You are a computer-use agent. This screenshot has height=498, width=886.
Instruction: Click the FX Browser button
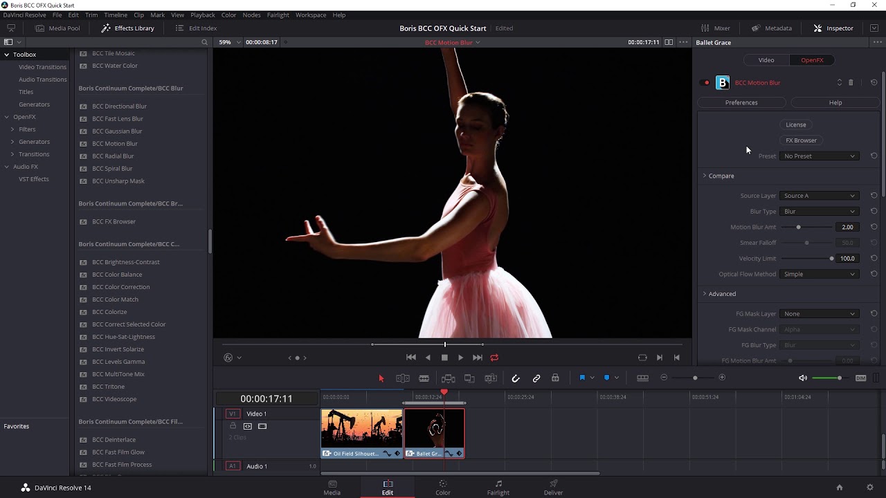tap(801, 140)
